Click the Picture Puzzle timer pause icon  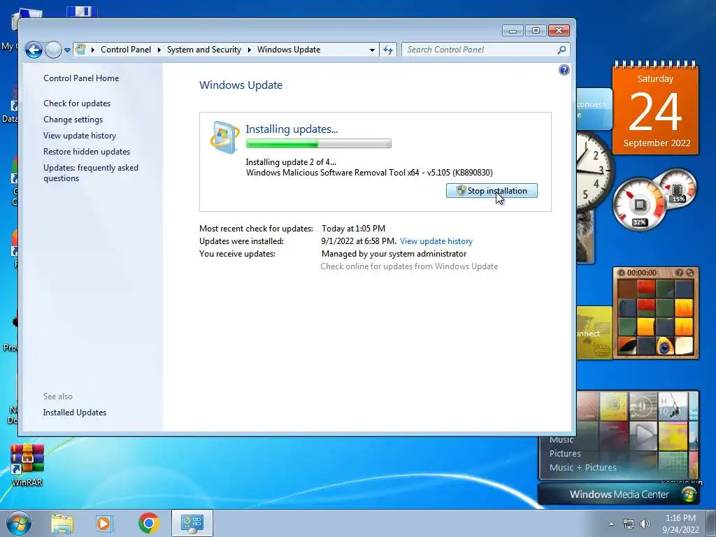[621, 273]
